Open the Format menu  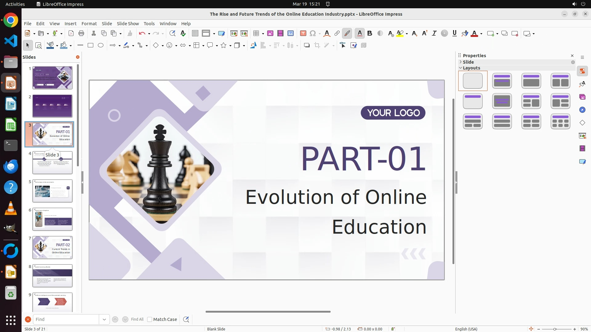(89, 24)
